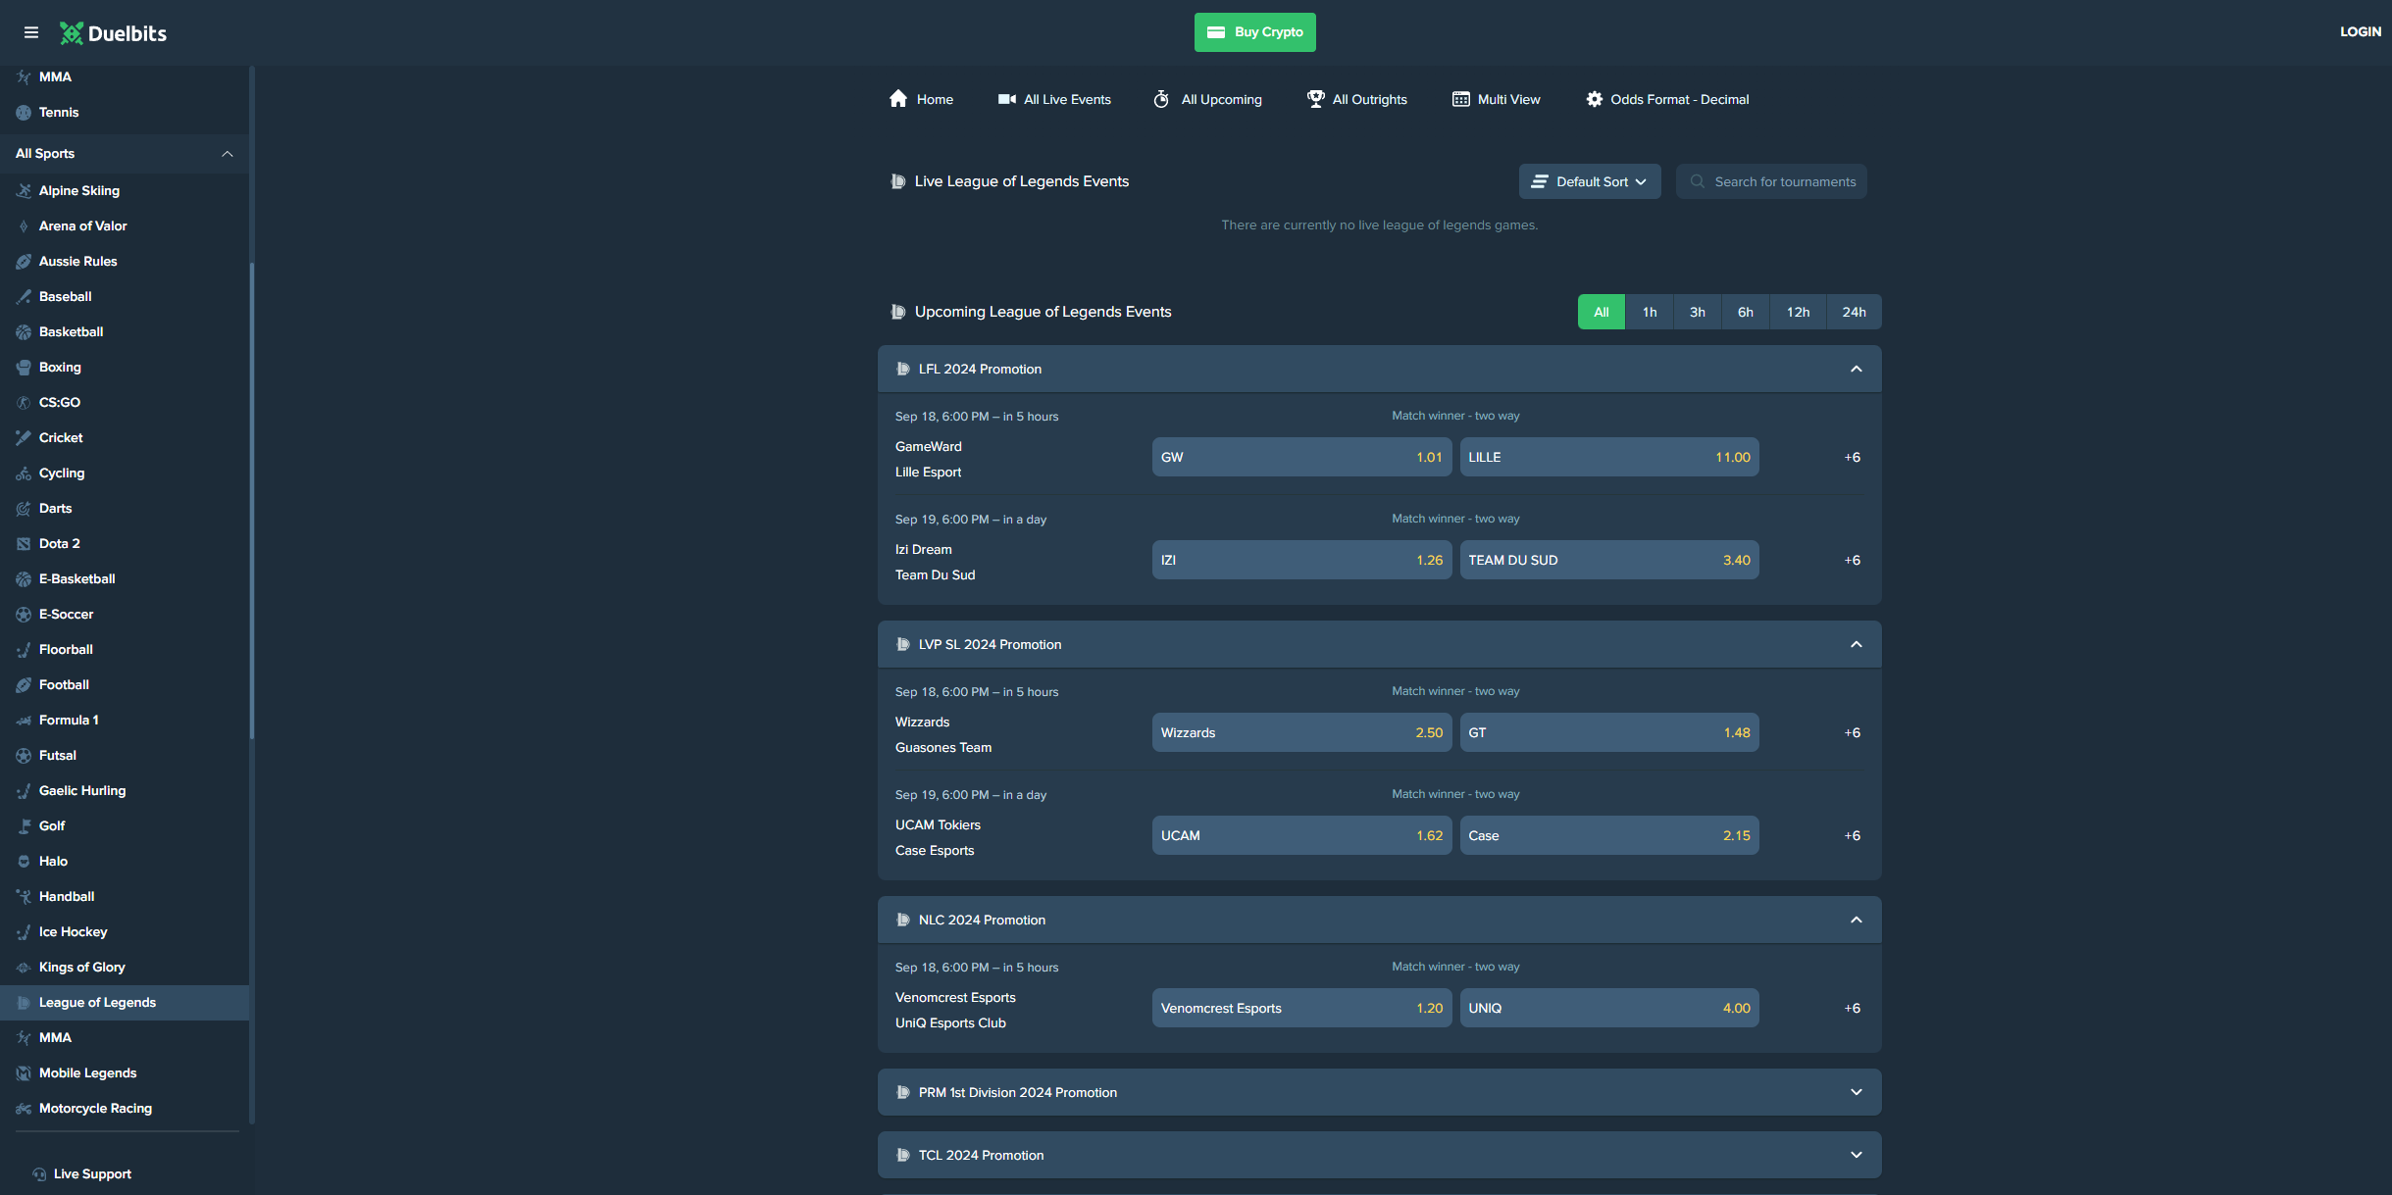
Task: Click the All Outrights trophy icon
Action: [x=1315, y=99]
